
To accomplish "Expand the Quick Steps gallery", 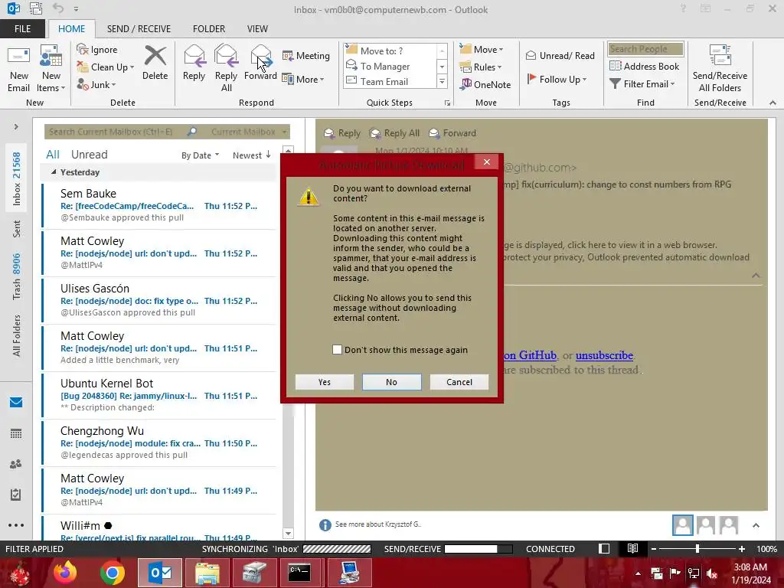I will (442, 81).
